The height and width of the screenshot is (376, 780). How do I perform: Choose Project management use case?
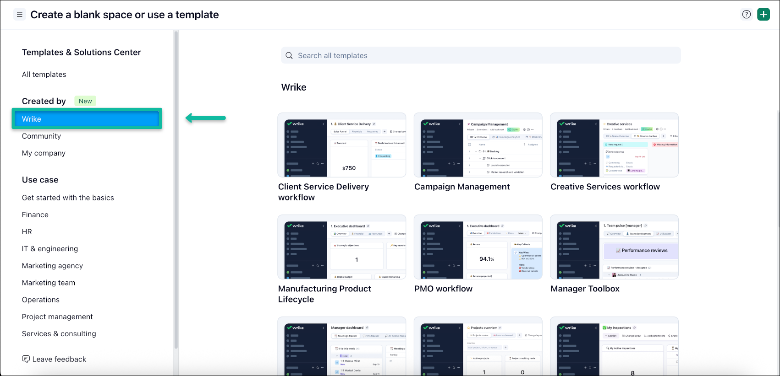pos(57,317)
